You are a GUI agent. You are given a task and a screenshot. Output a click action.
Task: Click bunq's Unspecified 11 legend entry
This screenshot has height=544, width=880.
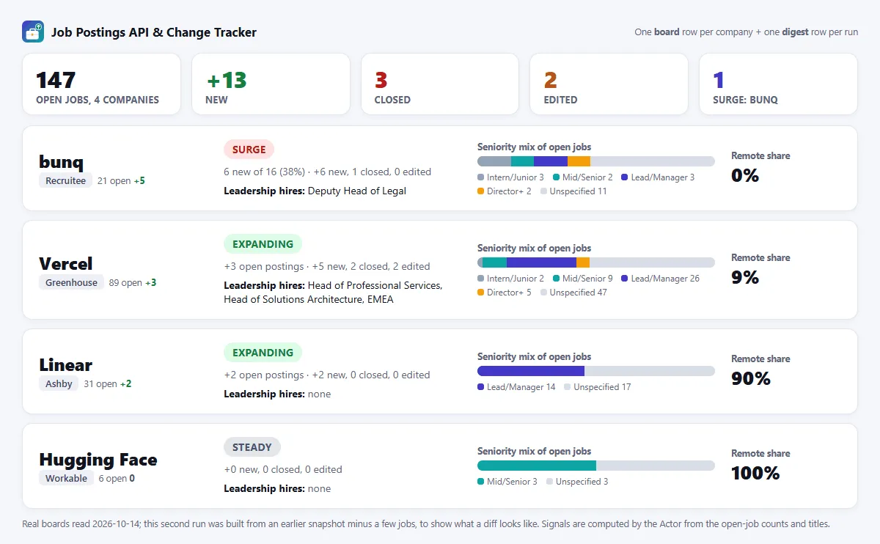tap(573, 191)
